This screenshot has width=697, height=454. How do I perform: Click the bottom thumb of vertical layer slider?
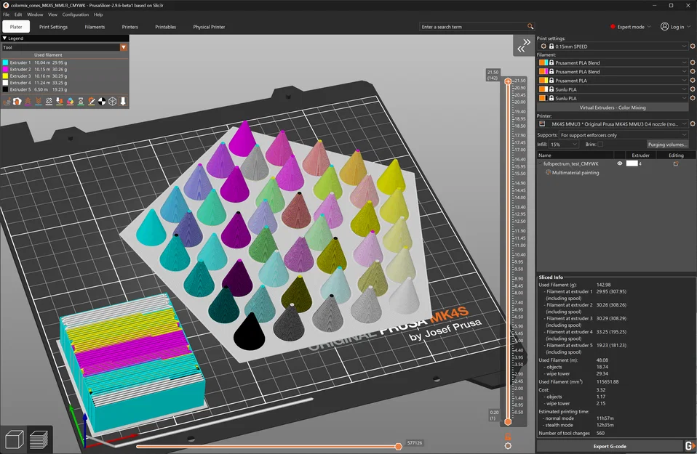click(x=508, y=421)
